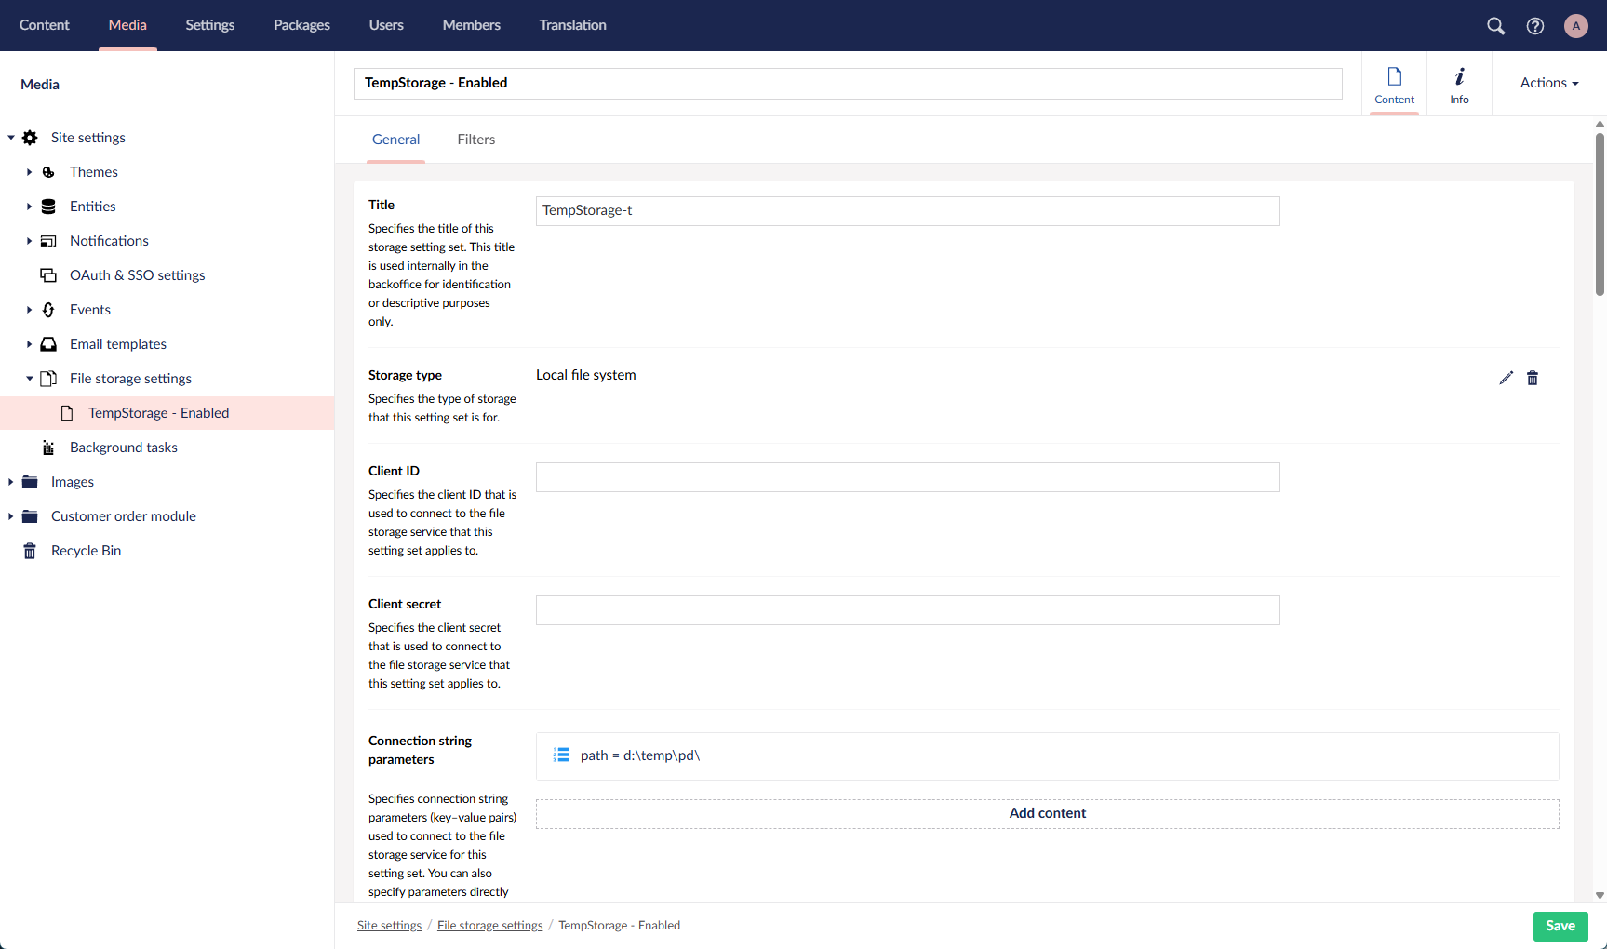
Task: Click the Site settings gear icon
Action: (x=30, y=138)
